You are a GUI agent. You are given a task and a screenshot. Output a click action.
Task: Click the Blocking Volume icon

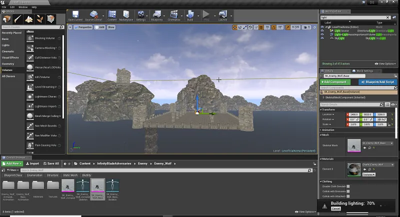30,38
